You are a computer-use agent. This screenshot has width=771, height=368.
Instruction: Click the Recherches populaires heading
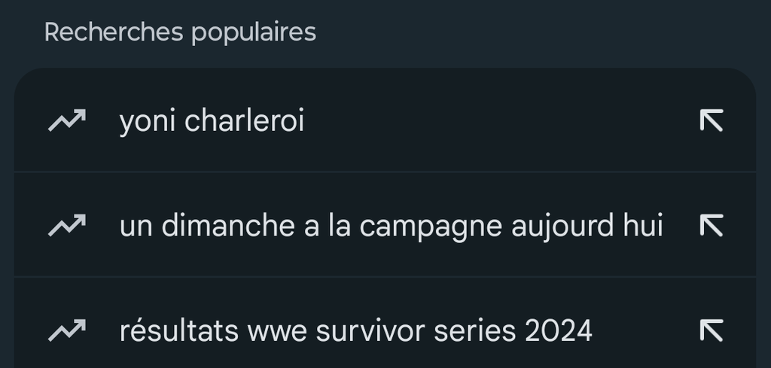tap(180, 32)
